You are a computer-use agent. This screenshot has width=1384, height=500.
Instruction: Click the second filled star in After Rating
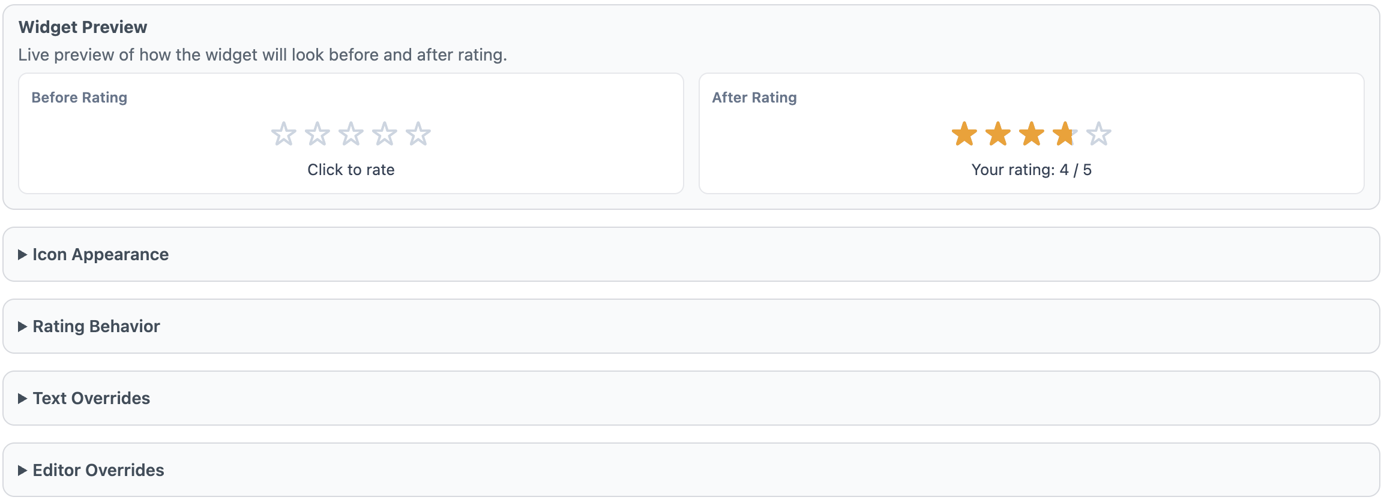point(999,133)
